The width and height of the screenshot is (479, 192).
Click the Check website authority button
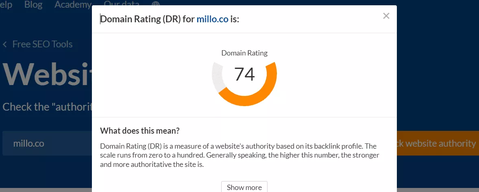[x=438, y=143]
